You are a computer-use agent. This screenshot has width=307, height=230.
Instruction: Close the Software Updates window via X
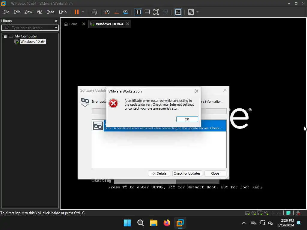point(225,90)
